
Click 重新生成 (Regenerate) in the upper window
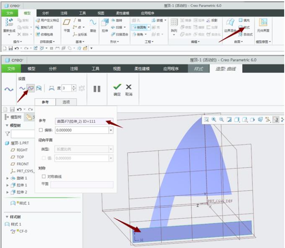[9, 26]
